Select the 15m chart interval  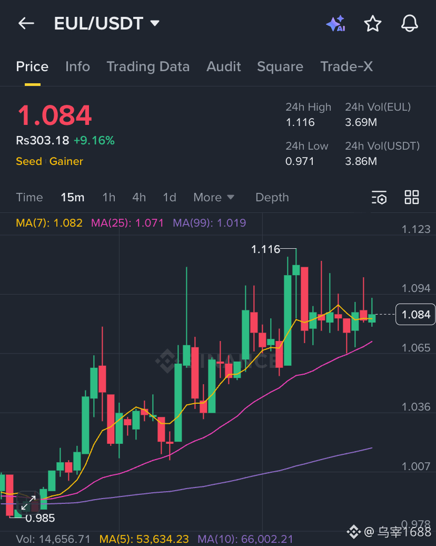[72, 198]
